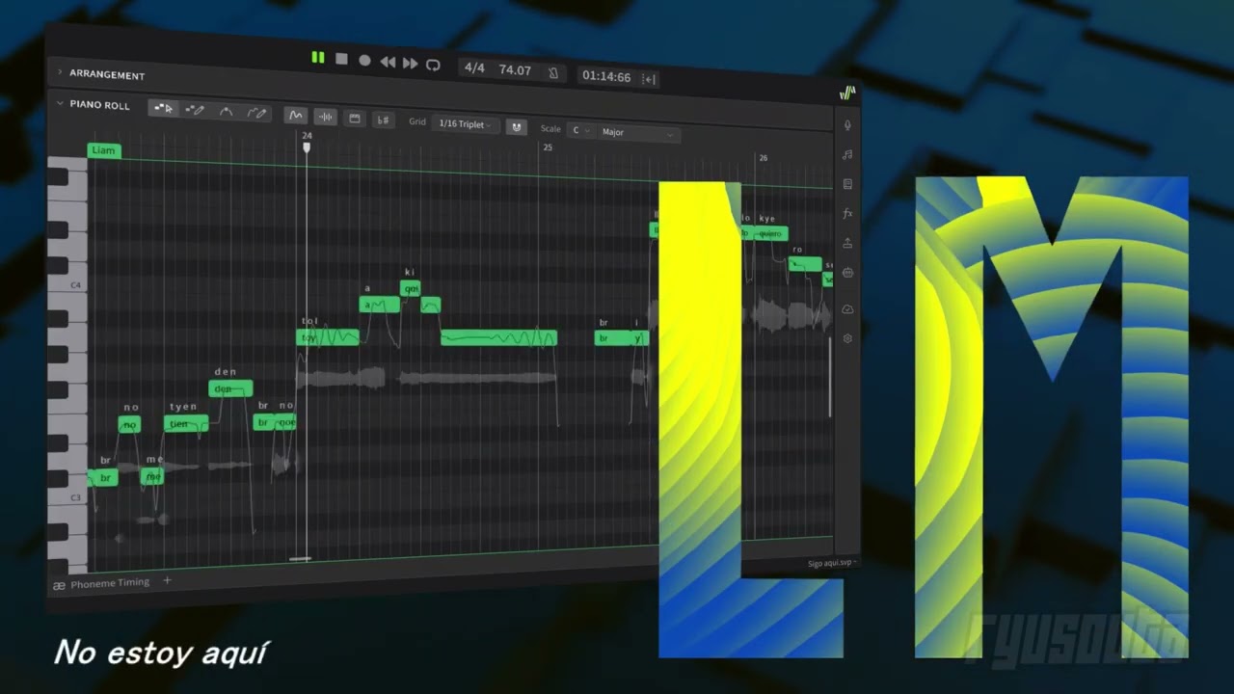Select the 'den' note block
Screen dimensions: 1234x694
click(x=230, y=388)
